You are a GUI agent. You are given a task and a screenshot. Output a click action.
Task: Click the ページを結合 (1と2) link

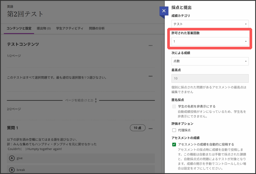pos(79,100)
